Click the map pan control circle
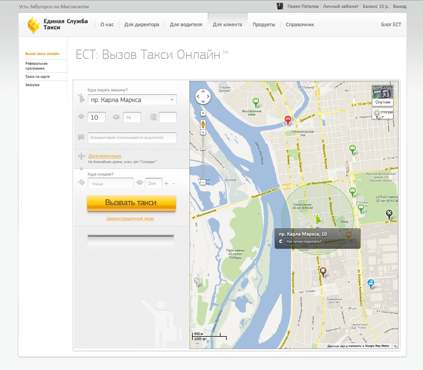Viewport: 423px width, 370px height. 203,96
